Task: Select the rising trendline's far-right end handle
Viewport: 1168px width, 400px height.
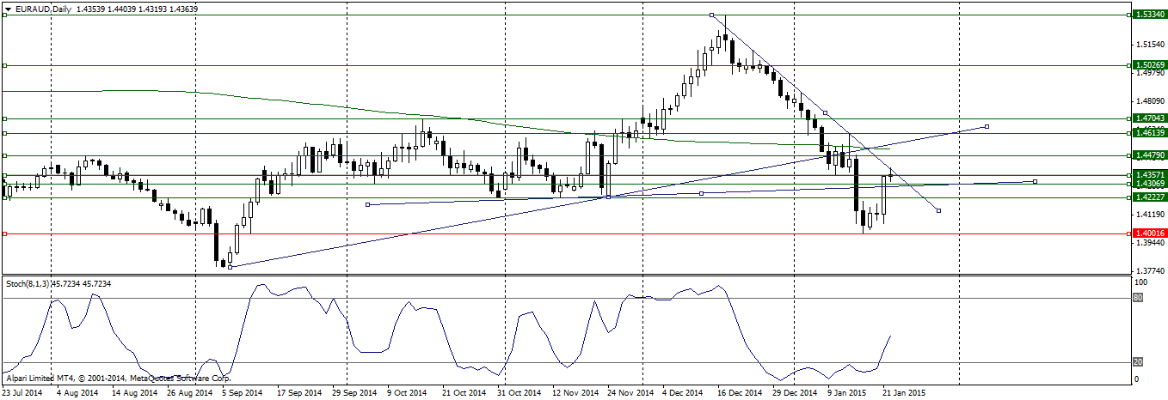Action: coord(987,127)
